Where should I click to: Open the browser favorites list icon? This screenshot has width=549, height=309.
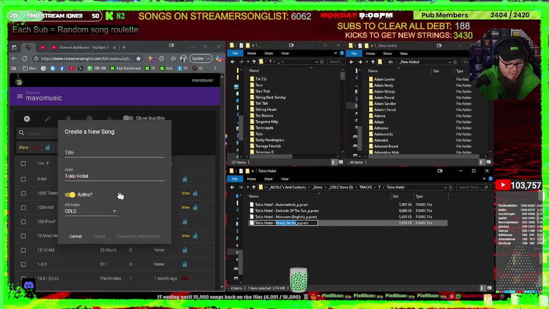tap(172, 58)
